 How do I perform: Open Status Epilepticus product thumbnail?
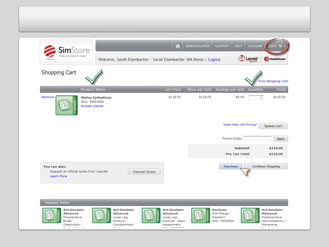pos(66,105)
